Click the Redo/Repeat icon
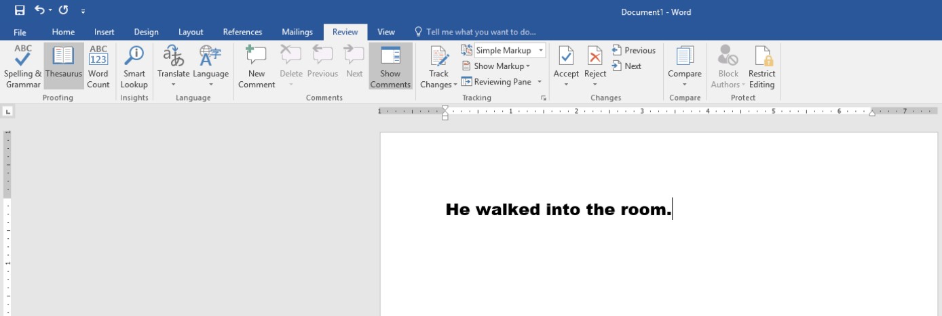The width and height of the screenshot is (942, 316). coord(63,10)
